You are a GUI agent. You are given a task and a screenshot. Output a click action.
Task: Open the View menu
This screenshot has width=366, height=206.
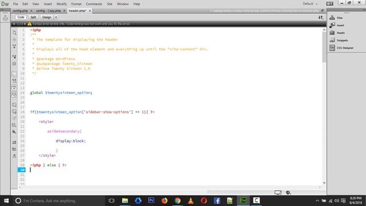pyautogui.click(x=35, y=4)
